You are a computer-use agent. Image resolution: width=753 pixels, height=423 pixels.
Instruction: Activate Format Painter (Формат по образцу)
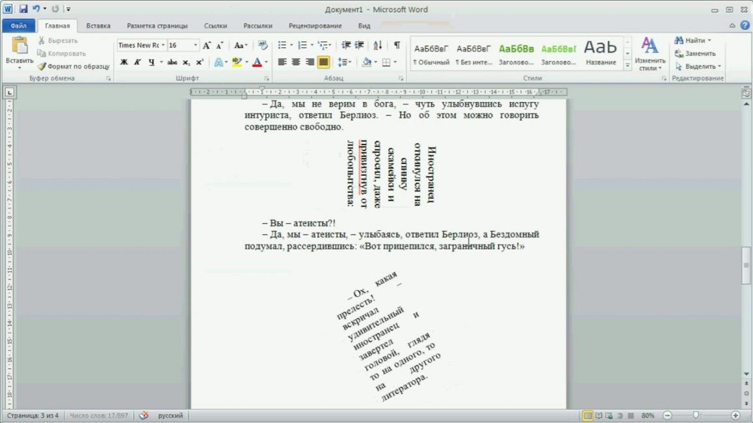[74, 66]
